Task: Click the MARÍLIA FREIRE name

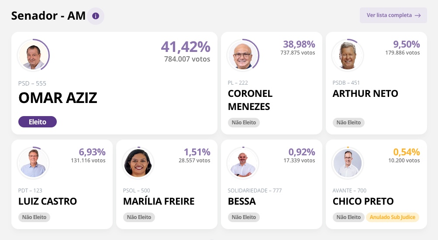Action: pos(159,201)
